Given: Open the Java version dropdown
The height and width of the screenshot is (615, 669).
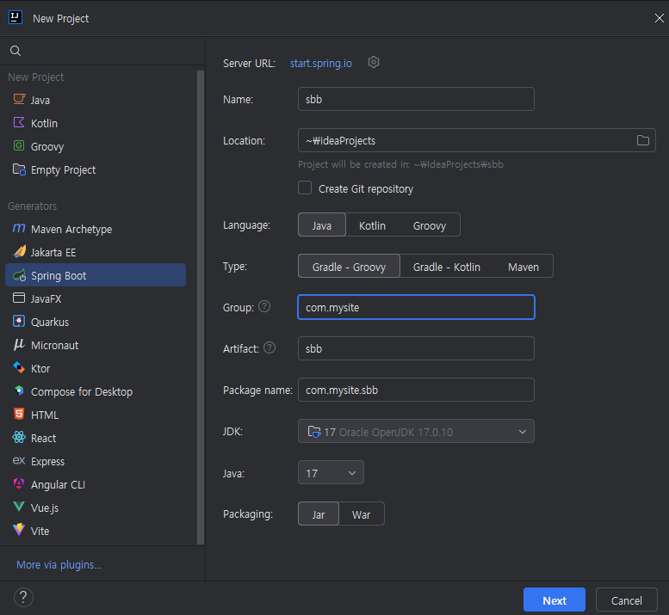Looking at the screenshot, I should [x=331, y=473].
